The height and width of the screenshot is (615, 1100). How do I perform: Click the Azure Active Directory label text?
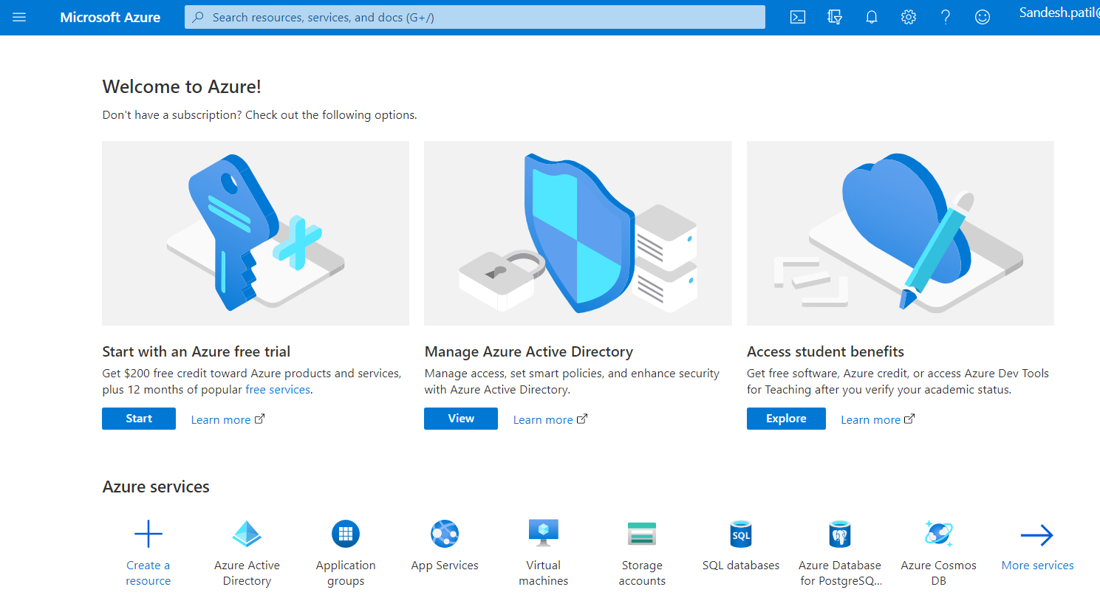[x=247, y=573]
